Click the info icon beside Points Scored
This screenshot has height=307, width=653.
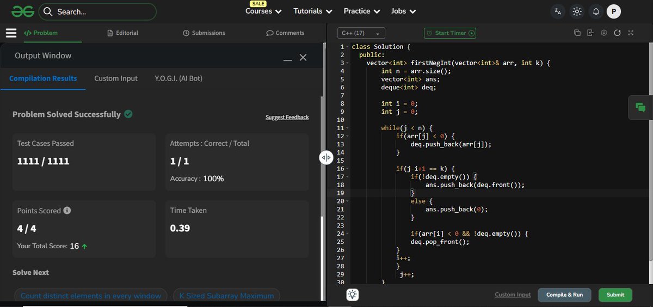pos(67,211)
